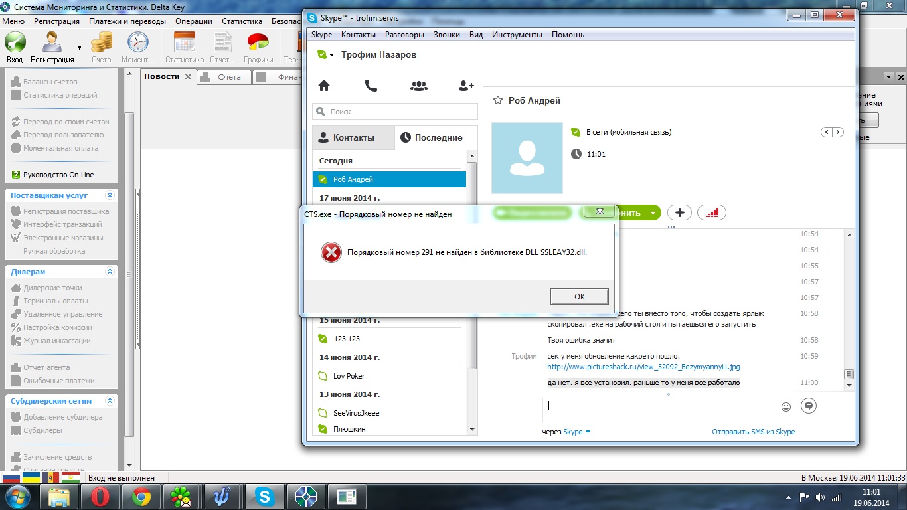907x510 pixels.
Task: Open Инструменты menu in Skype
Action: click(x=517, y=35)
